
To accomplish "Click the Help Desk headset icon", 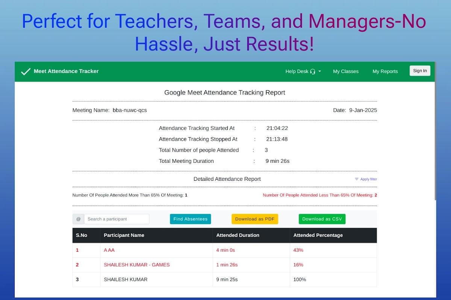I will (313, 72).
